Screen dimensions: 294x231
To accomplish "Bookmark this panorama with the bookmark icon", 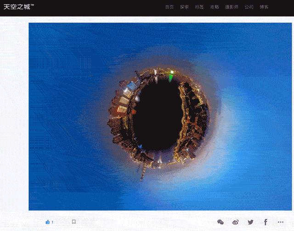I will pos(73,222).
